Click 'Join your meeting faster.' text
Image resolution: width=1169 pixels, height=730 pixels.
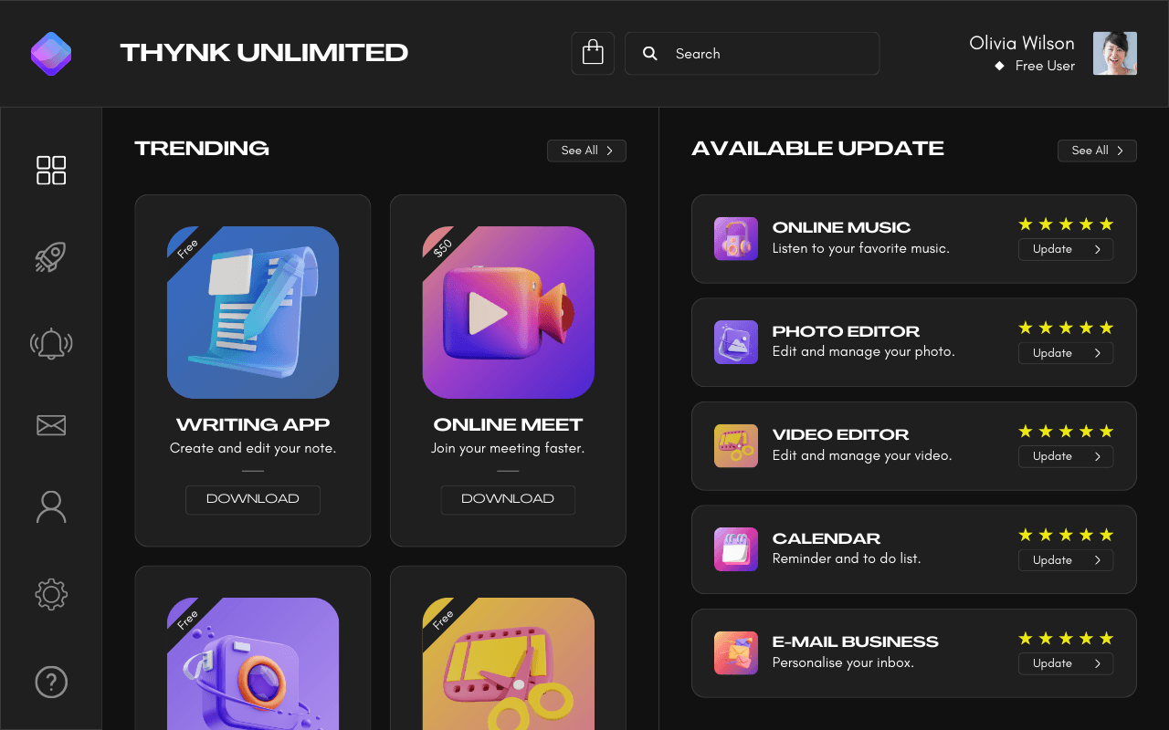(508, 448)
